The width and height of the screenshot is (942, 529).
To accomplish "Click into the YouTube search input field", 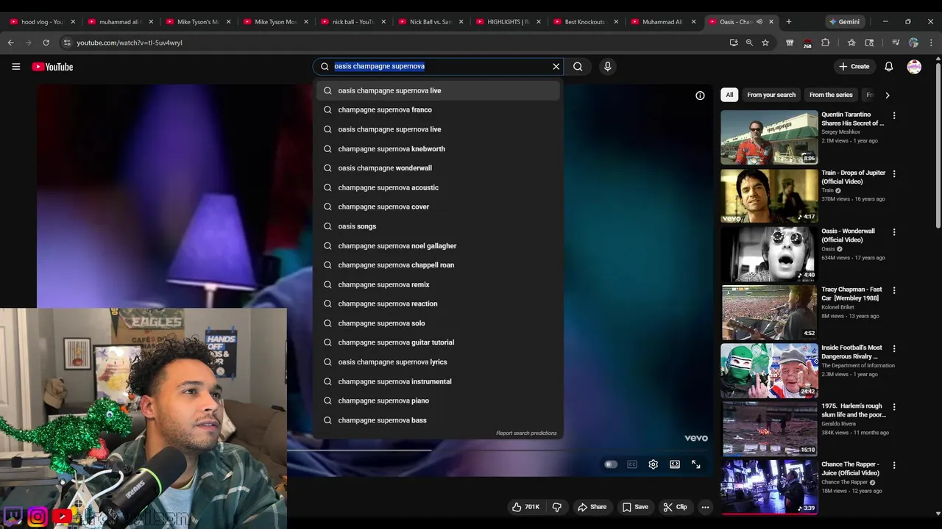I will point(438,66).
